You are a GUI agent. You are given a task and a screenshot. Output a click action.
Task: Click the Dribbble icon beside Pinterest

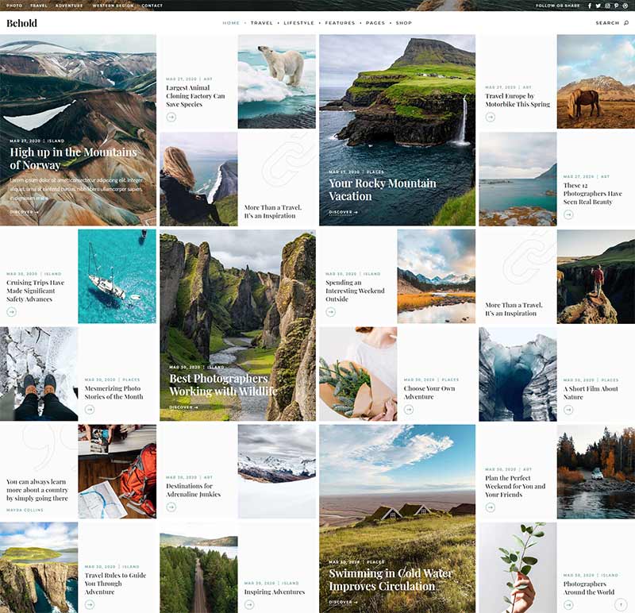625,6
